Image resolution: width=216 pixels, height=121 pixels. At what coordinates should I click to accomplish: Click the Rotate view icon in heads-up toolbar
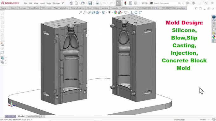[x=136, y=12]
